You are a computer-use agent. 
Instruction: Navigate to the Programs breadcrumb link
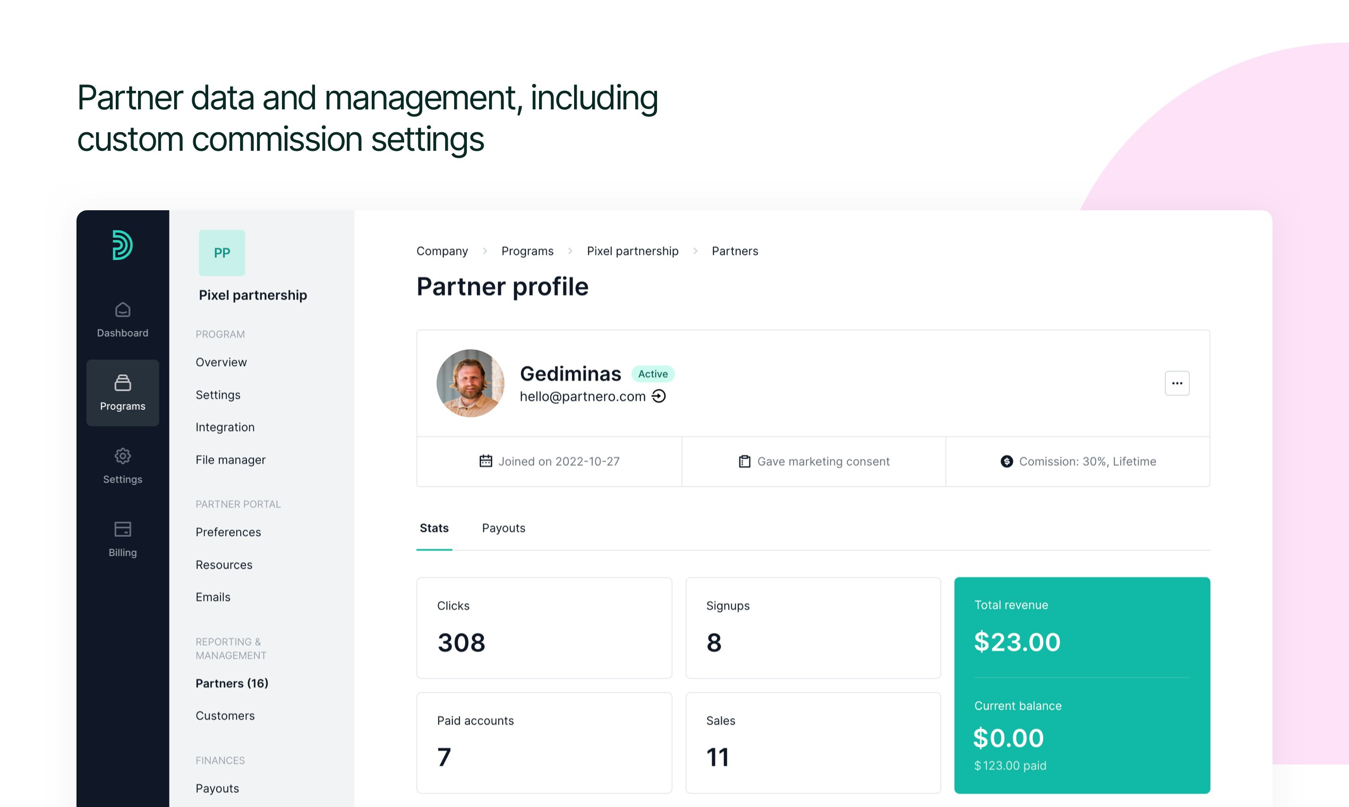click(527, 251)
